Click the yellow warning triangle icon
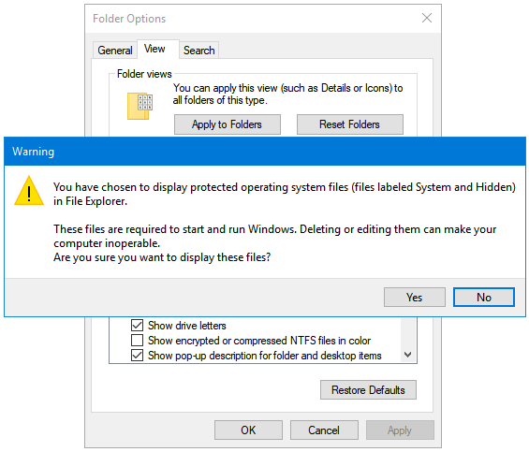This screenshot has height=452, width=529. point(29,191)
